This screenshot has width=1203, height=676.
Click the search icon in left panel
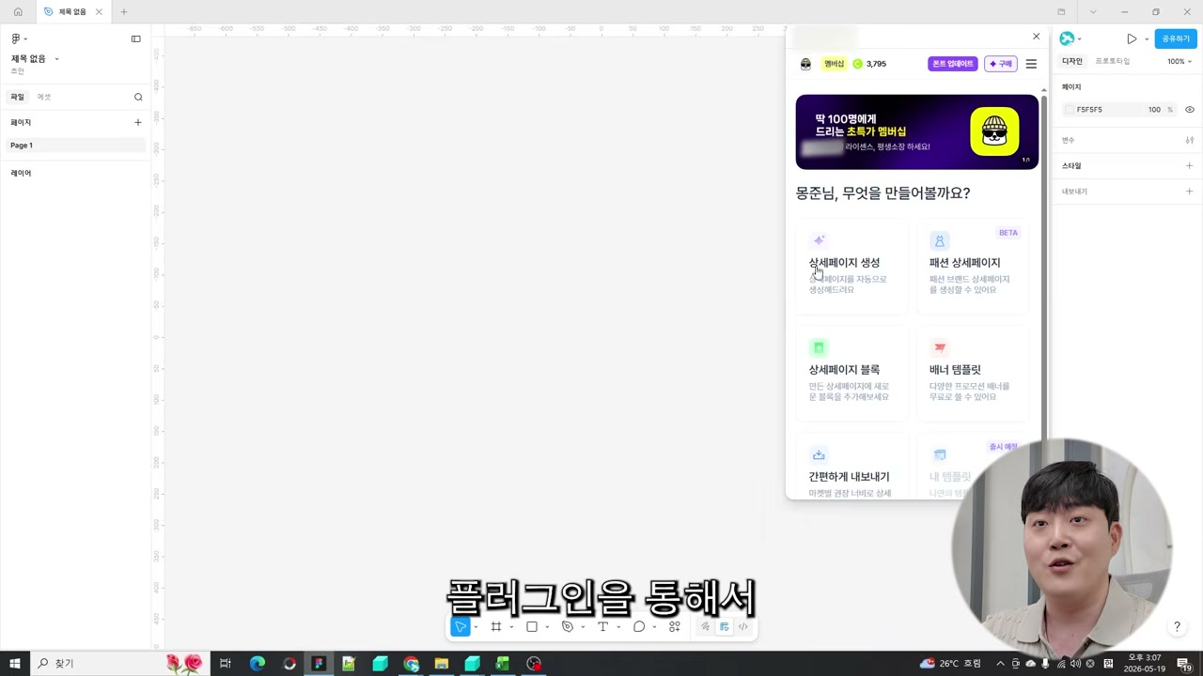tap(138, 97)
